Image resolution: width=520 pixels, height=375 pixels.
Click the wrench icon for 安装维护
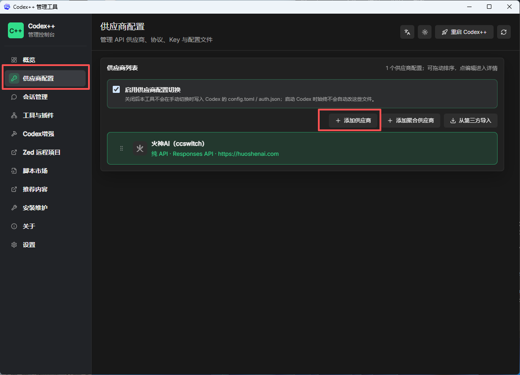14,208
